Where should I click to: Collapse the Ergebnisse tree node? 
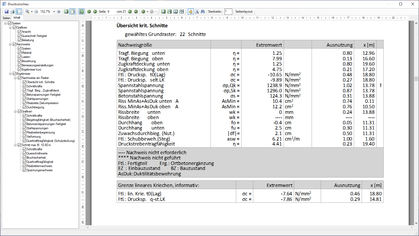(10, 74)
